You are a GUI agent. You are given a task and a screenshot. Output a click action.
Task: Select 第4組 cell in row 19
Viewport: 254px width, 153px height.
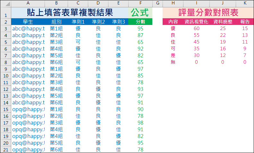(56, 136)
